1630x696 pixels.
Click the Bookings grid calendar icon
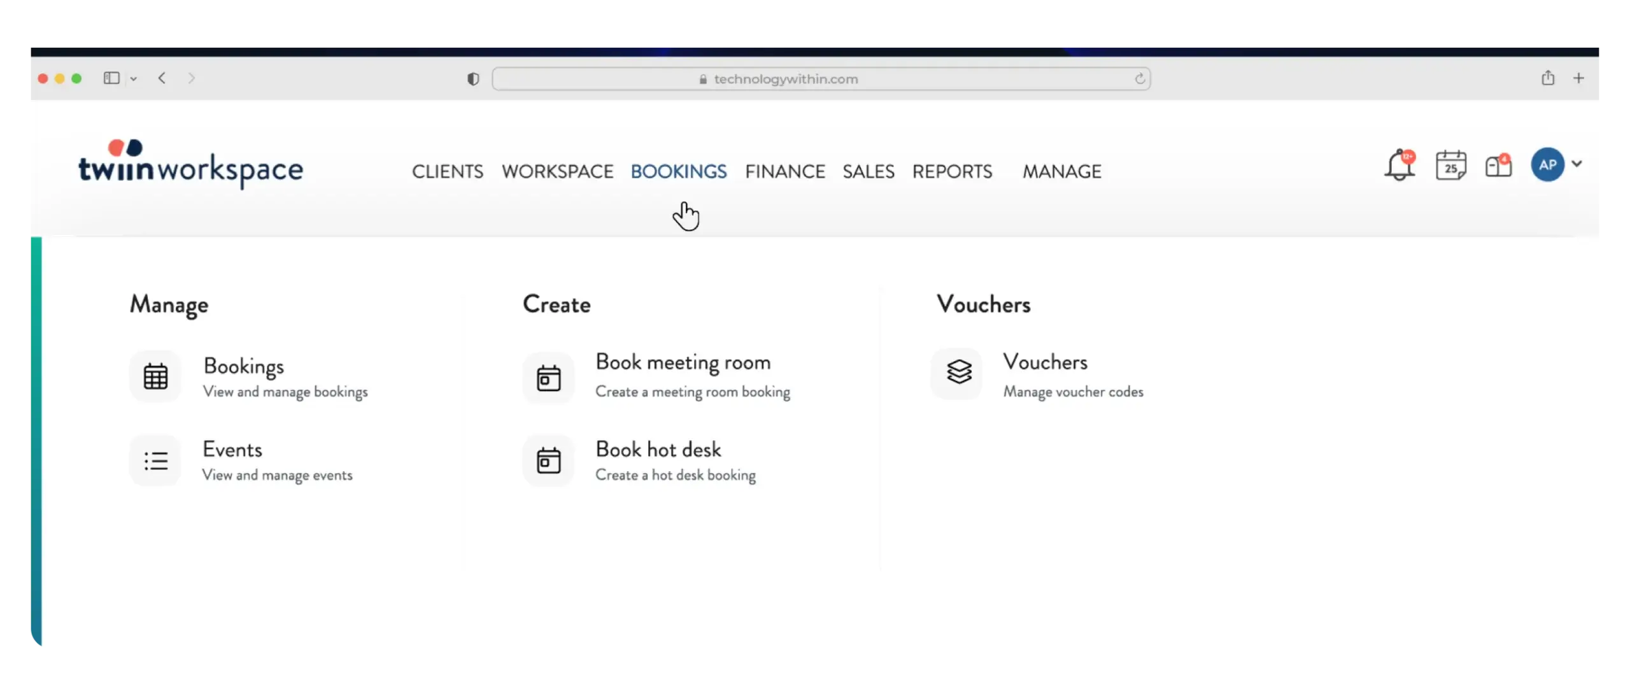click(x=155, y=376)
